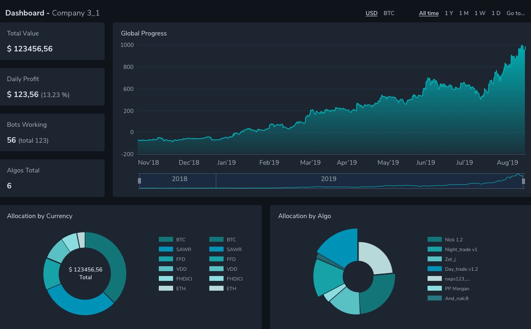Click second-column ETH legend swatch

[216, 289]
